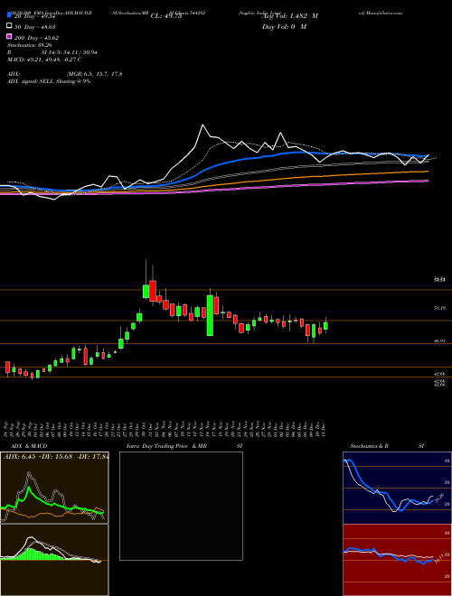Select the '200 Day = 45.62' legend text

36,38
